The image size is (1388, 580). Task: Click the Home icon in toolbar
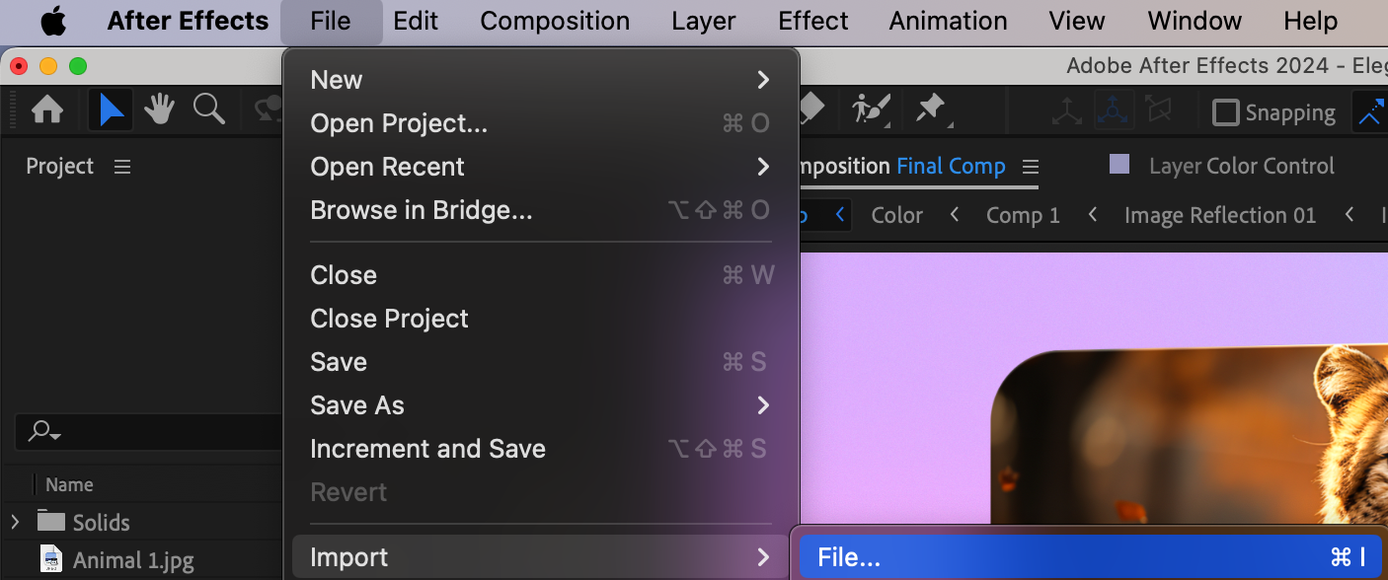coord(47,109)
